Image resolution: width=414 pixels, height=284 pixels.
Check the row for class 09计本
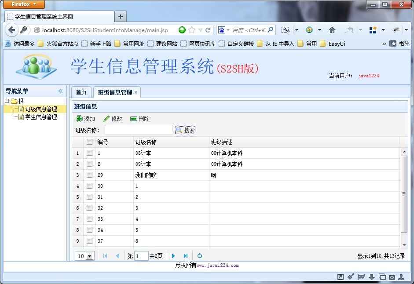coord(89,164)
